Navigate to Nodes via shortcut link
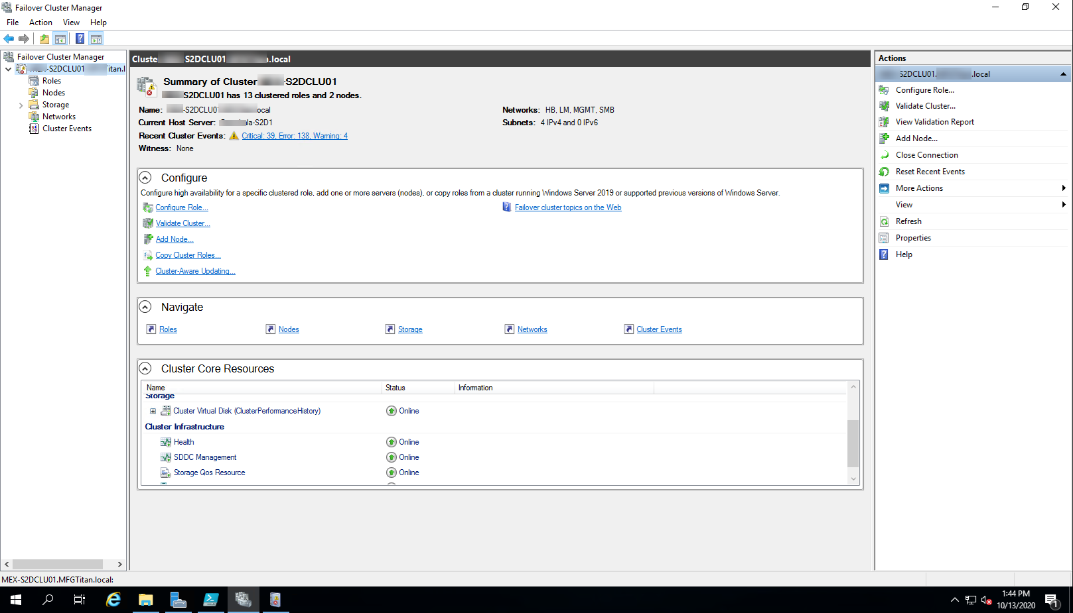This screenshot has height=613, width=1073. point(289,329)
